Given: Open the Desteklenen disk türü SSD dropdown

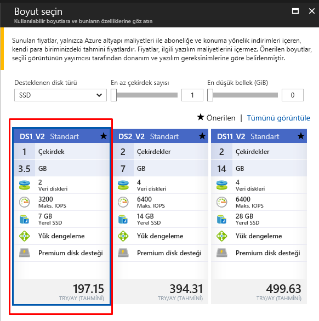Looking at the screenshot, I should point(60,95).
